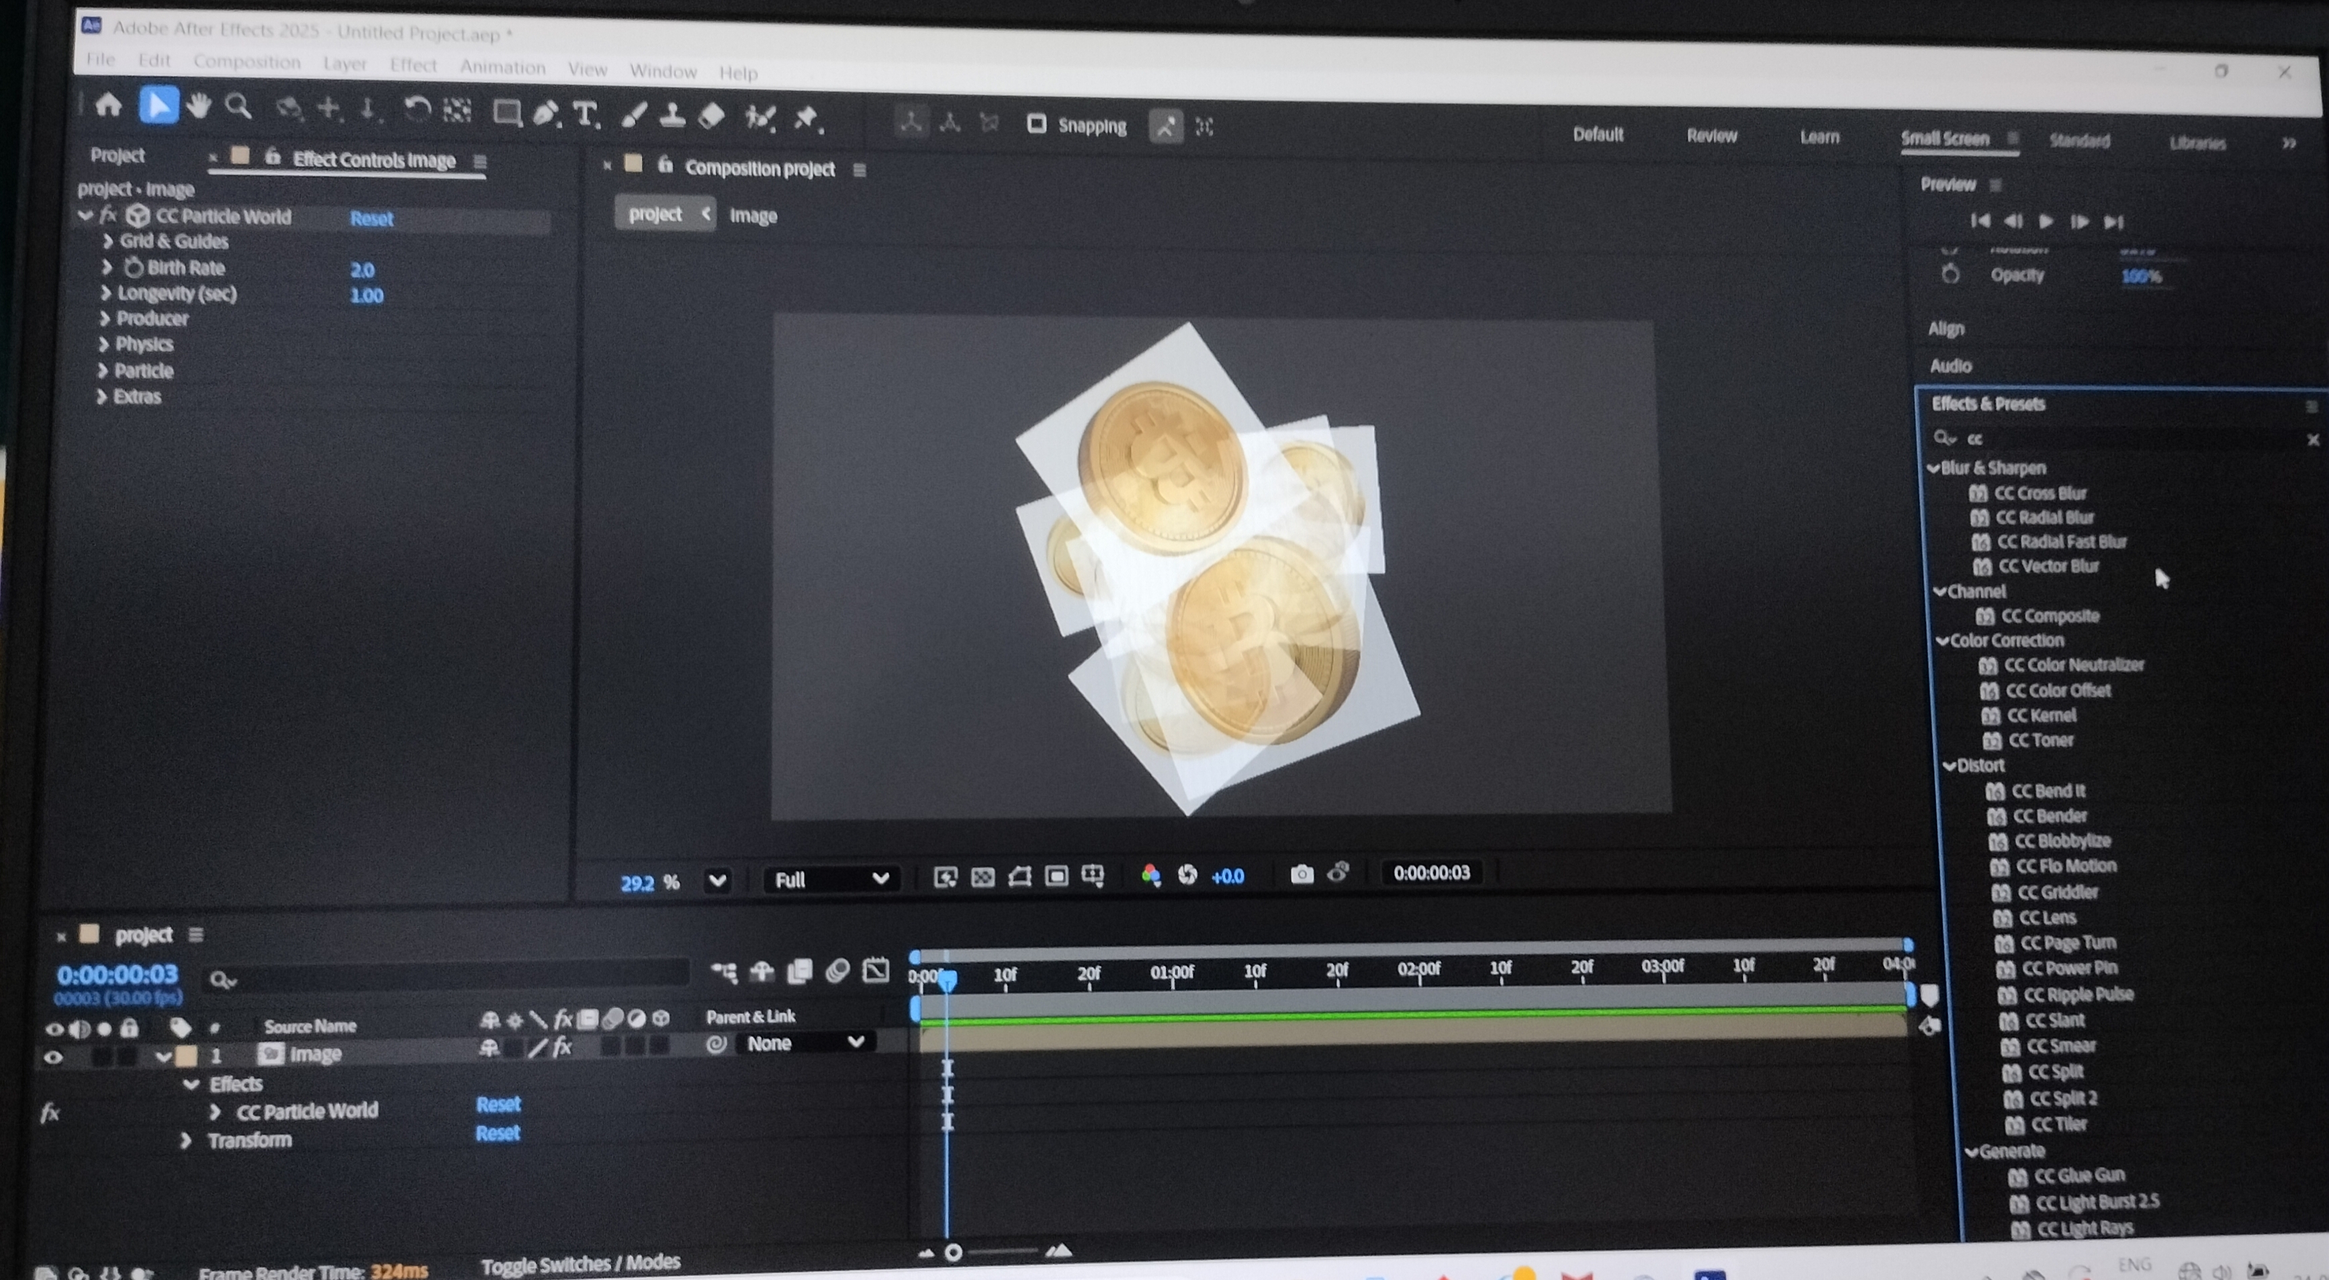Select the Puppet Pin tool
Image resolution: width=2329 pixels, height=1280 pixels.
click(x=806, y=118)
